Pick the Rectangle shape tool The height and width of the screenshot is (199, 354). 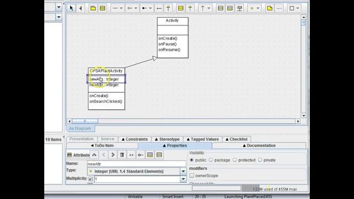tap(291, 8)
